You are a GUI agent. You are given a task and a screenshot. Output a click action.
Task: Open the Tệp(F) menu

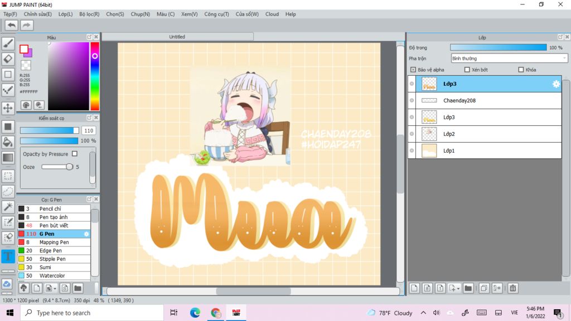pyautogui.click(x=10, y=14)
